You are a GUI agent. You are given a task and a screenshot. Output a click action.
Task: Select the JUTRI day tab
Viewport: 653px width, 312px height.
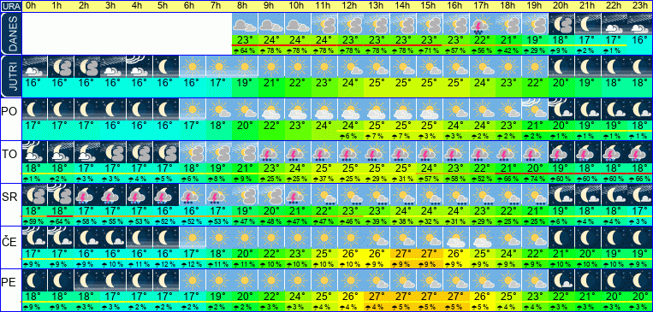tap(11, 77)
